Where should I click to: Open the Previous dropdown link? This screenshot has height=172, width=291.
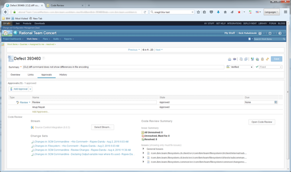pyautogui.click(x=134, y=50)
